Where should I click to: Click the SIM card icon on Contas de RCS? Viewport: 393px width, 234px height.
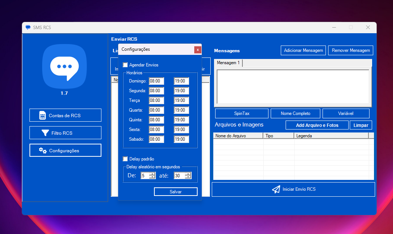[x=43, y=115]
